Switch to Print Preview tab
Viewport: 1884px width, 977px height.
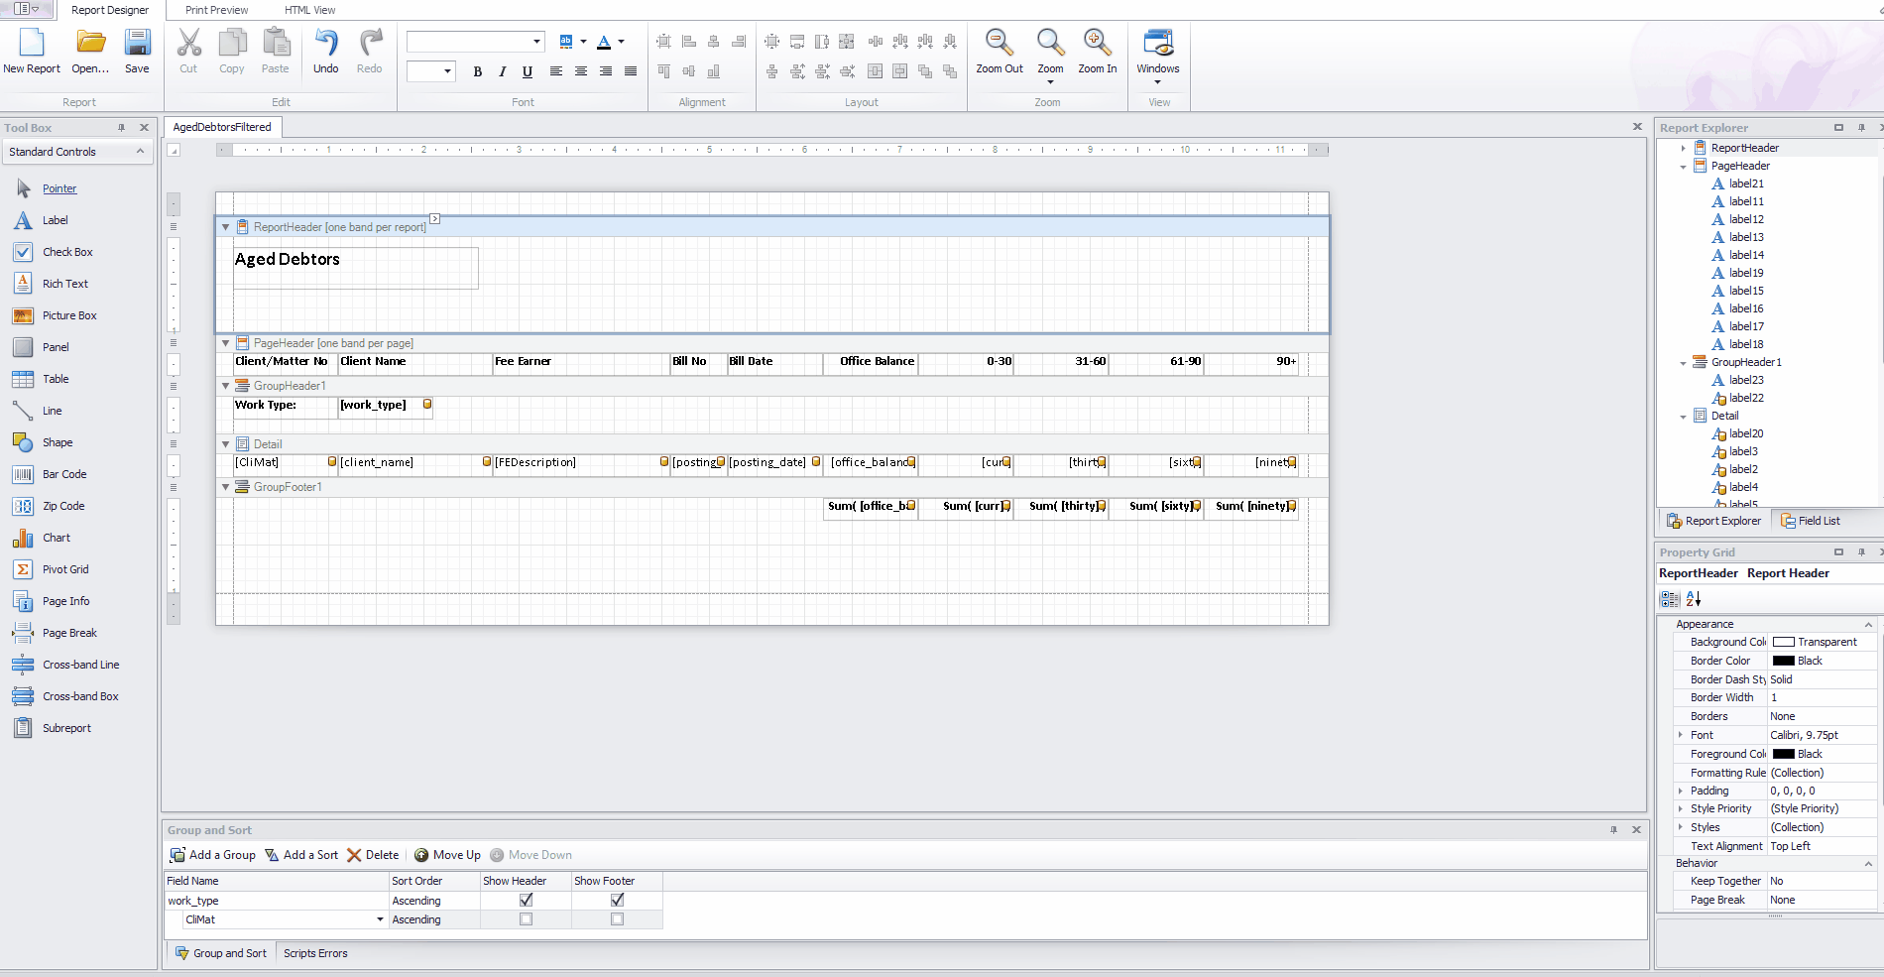tap(216, 10)
